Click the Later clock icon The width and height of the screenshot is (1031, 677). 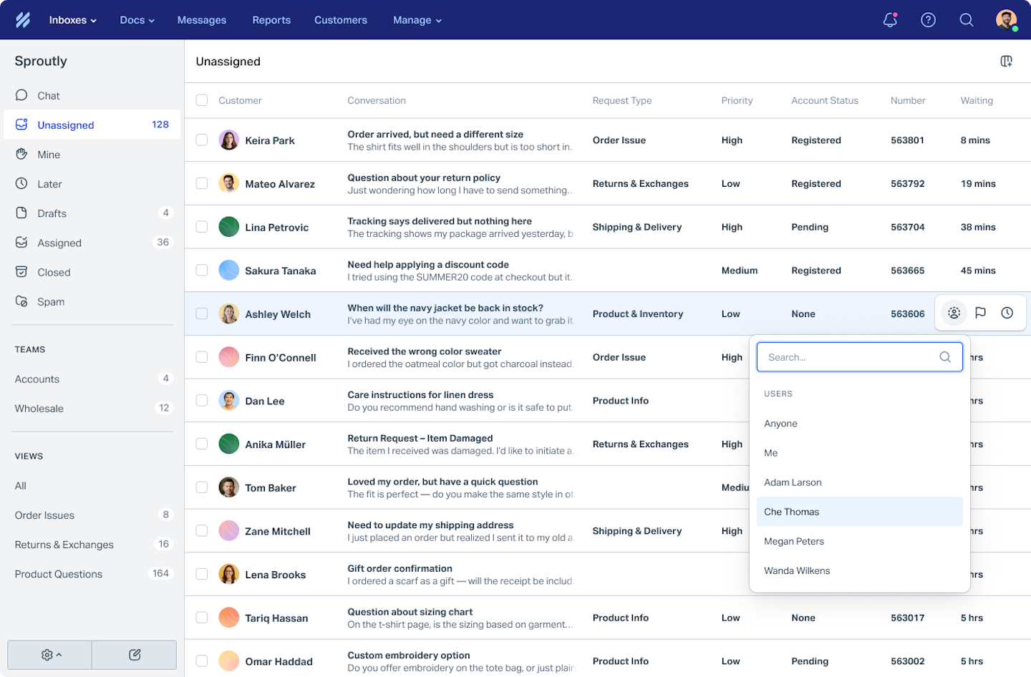pos(21,183)
